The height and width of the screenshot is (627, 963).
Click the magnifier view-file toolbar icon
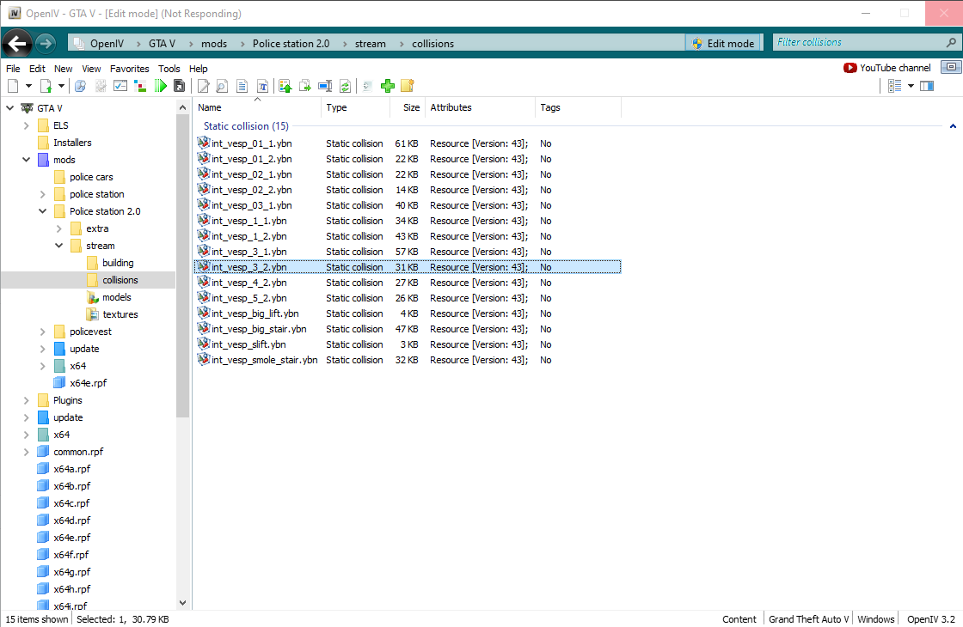(222, 86)
